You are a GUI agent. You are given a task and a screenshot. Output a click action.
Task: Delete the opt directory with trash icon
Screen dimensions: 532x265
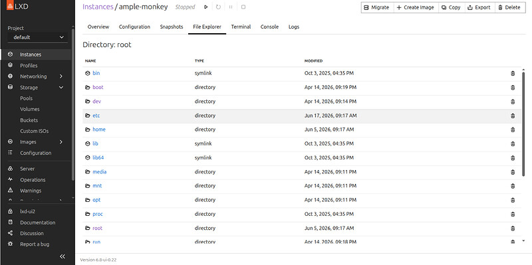pyautogui.click(x=513, y=201)
